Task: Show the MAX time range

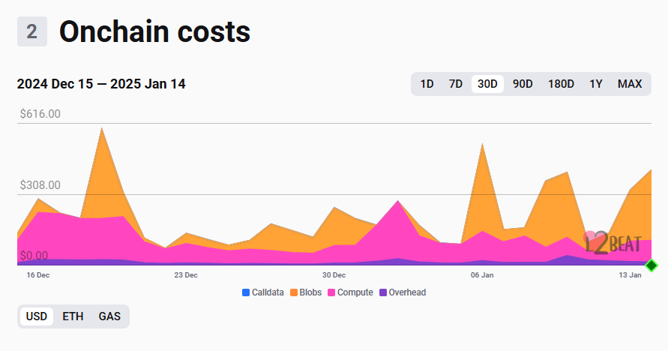Action: [x=630, y=84]
